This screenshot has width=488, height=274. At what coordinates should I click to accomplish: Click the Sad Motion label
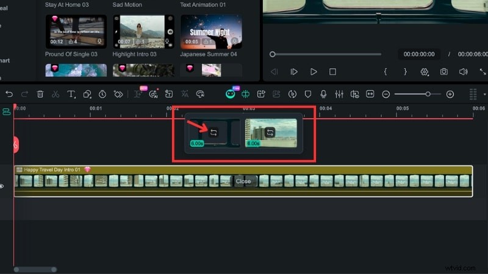coord(127,5)
